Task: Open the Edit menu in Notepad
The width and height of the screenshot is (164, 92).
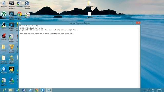Action: [x=24, y=26]
